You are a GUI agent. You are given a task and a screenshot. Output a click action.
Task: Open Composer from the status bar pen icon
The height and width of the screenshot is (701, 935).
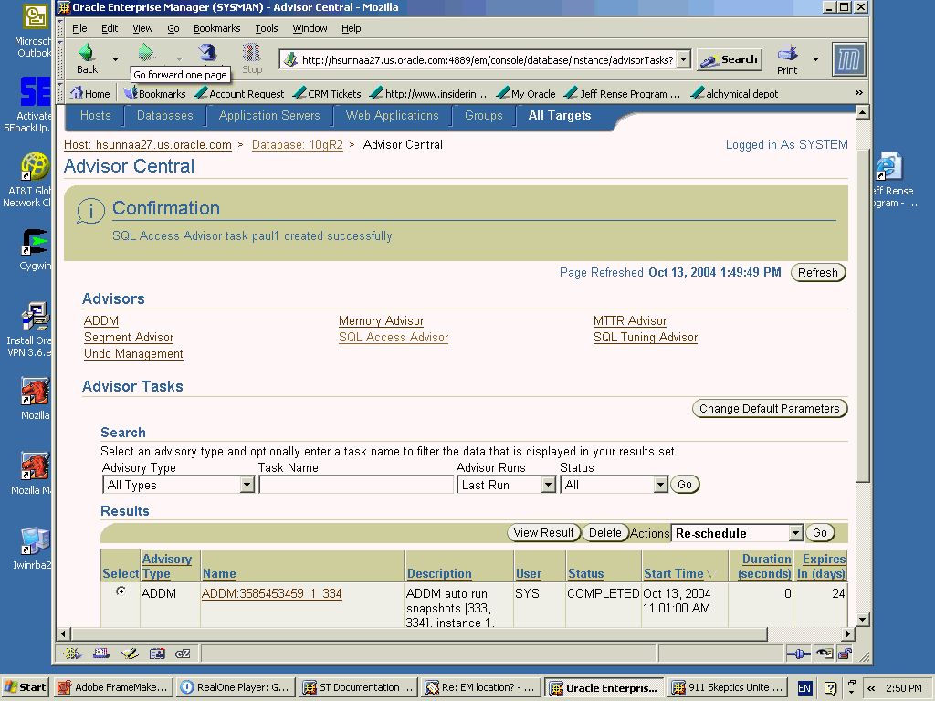pos(129,654)
